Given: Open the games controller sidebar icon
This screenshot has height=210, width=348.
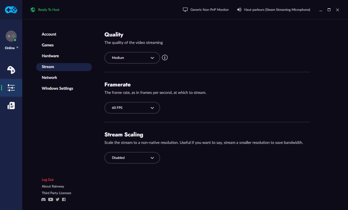Looking at the screenshot, I should 11,70.
